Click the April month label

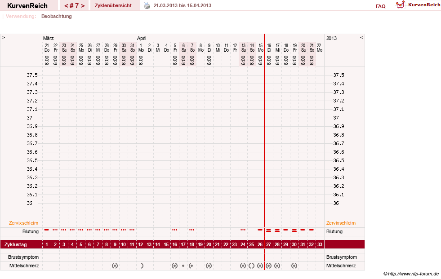(x=142, y=38)
